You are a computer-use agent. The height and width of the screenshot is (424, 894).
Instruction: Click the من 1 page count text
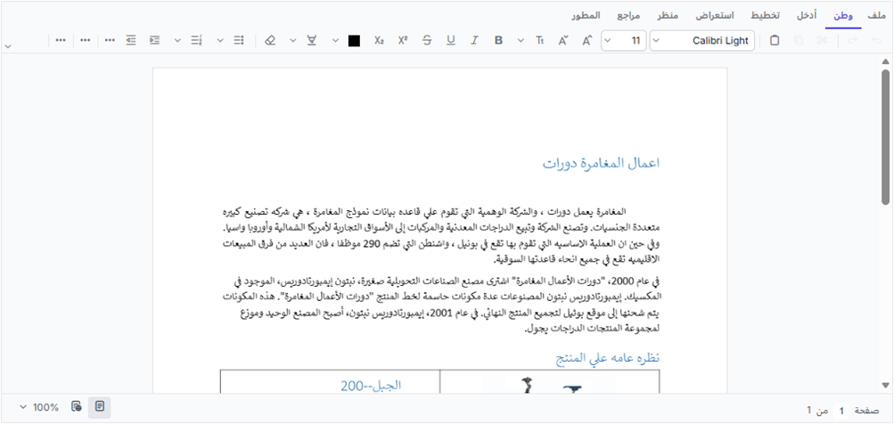(x=817, y=411)
